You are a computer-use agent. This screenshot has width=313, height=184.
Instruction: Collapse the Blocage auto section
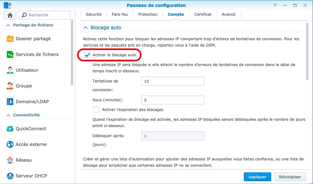pos(86,28)
